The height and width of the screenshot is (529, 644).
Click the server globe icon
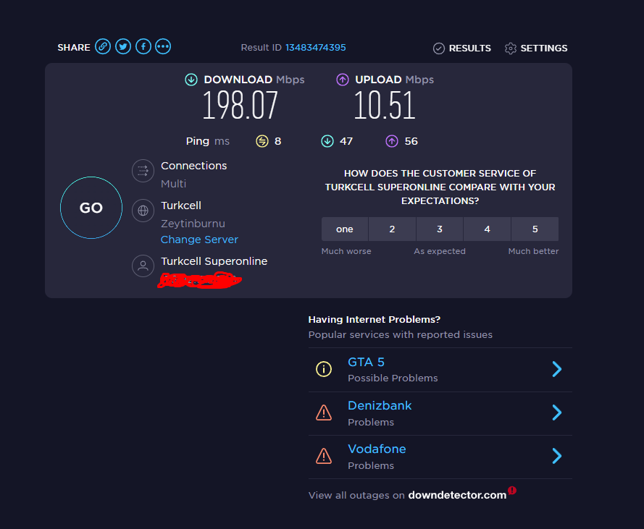coord(143,211)
